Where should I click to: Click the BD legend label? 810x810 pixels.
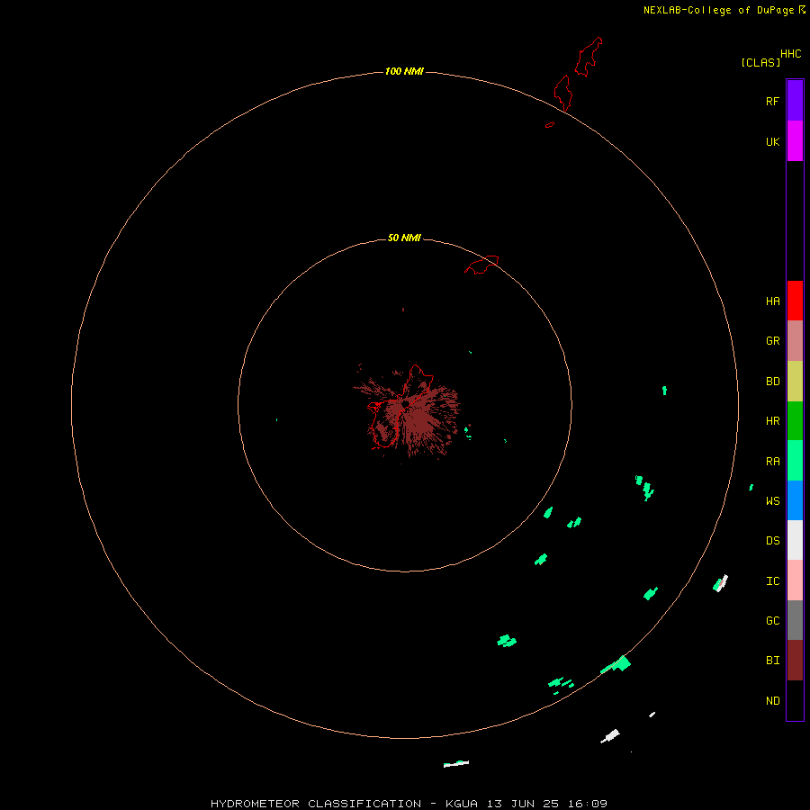coord(772,382)
